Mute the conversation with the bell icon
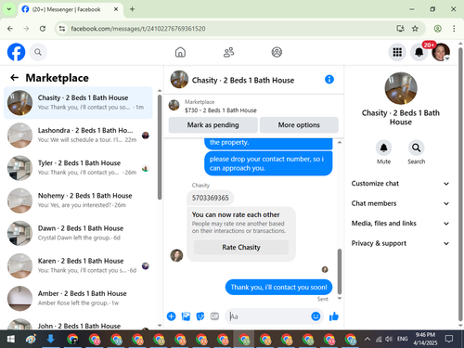 [x=383, y=148]
